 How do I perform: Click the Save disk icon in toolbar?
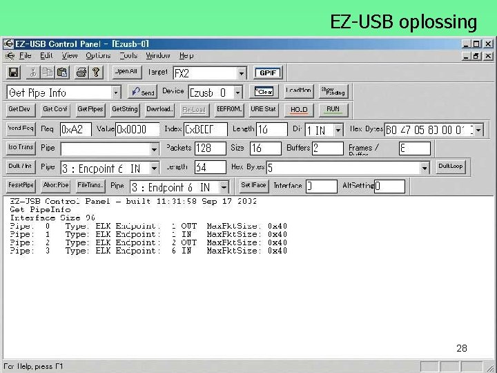[x=13, y=73]
